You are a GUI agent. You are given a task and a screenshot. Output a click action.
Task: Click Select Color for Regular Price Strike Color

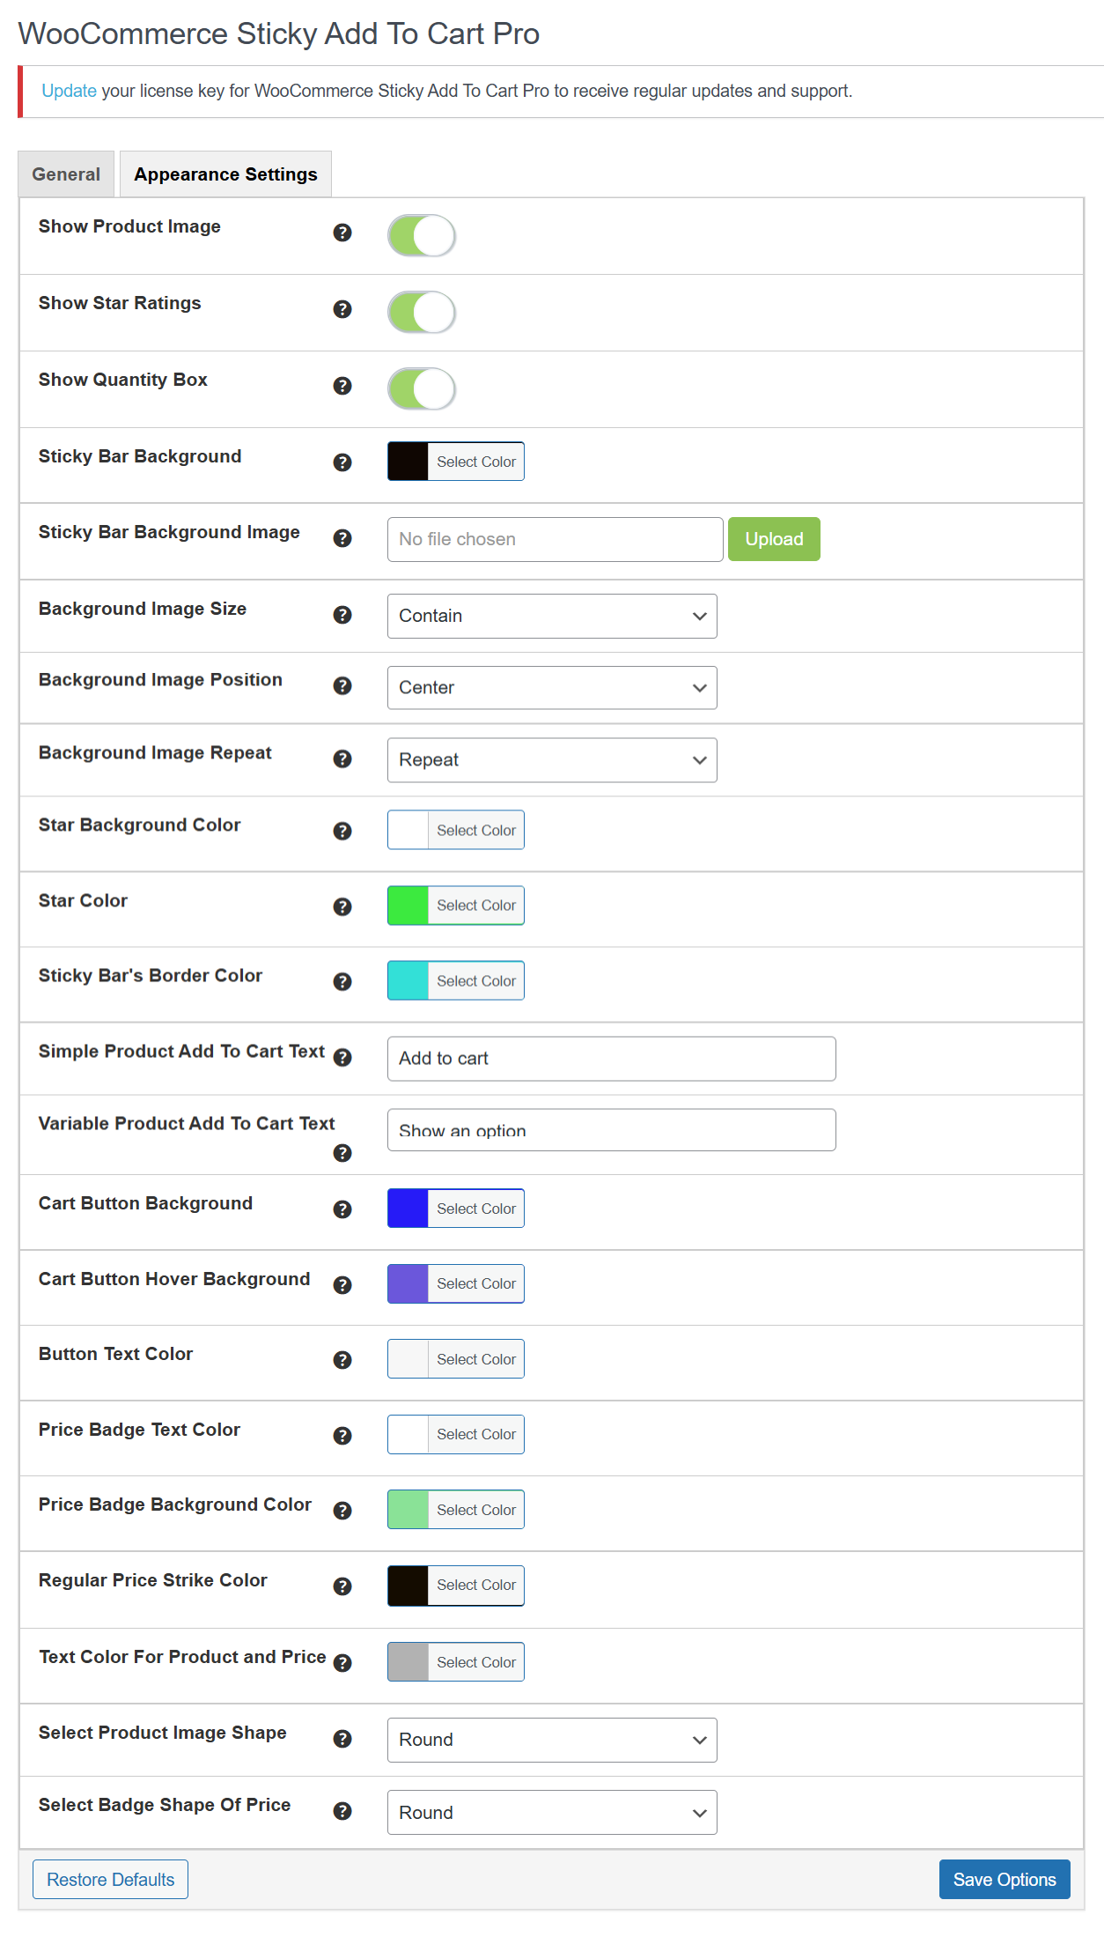coord(476,1585)
